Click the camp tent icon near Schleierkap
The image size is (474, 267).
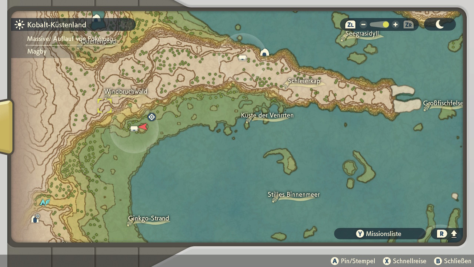click(x=264, y=53)
